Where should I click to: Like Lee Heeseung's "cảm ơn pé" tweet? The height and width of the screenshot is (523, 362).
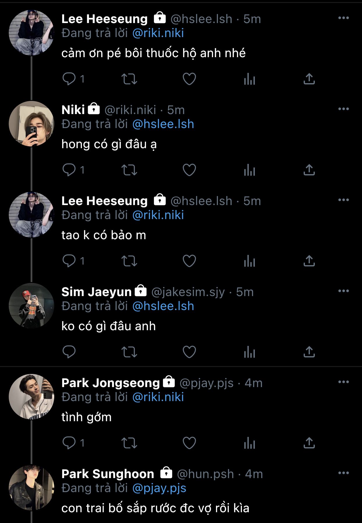(x=189, y=79)
